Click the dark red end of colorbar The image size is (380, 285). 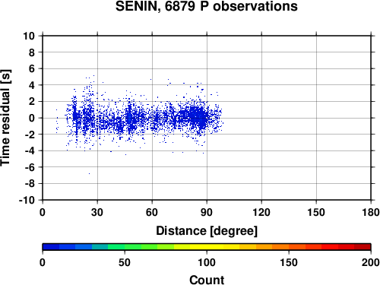(x=363, y=247)
